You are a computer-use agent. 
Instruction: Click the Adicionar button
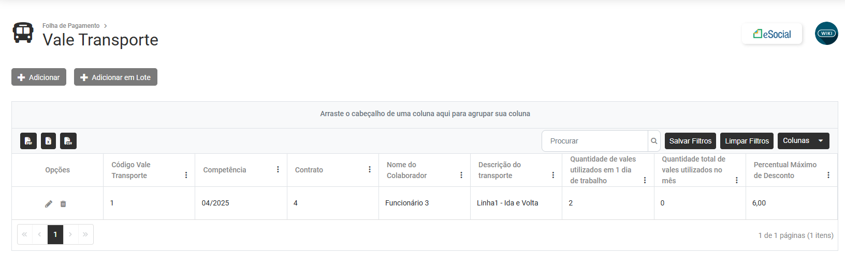click(x=39, y=77)
